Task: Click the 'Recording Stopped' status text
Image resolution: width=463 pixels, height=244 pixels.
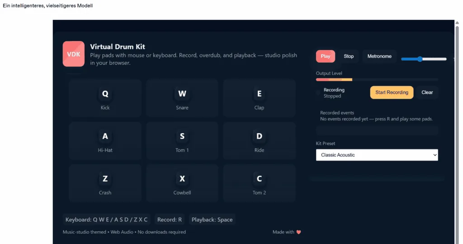Action: pos(334,93)
